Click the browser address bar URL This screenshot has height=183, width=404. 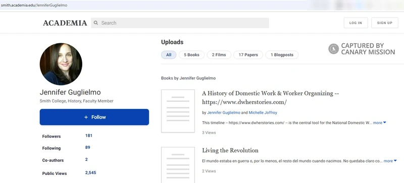click(x=34, y=5)
